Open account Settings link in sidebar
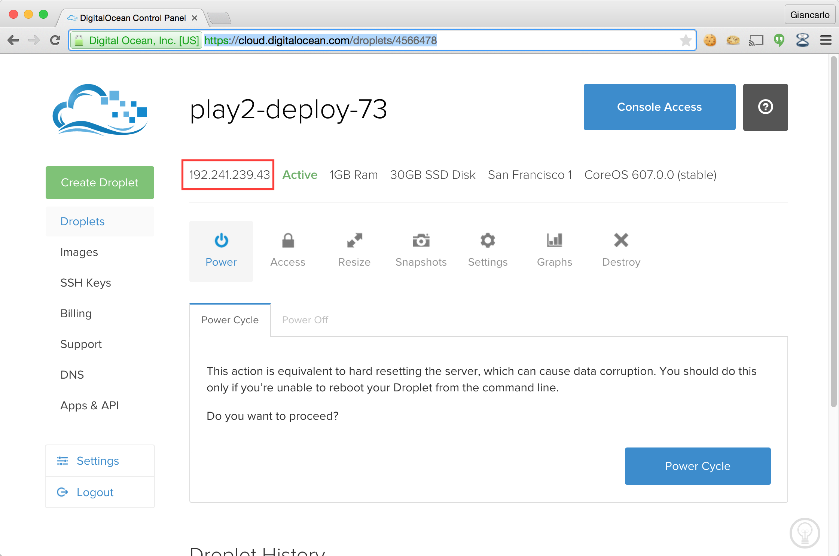This screenshot has width=839, height=556. 100,461
